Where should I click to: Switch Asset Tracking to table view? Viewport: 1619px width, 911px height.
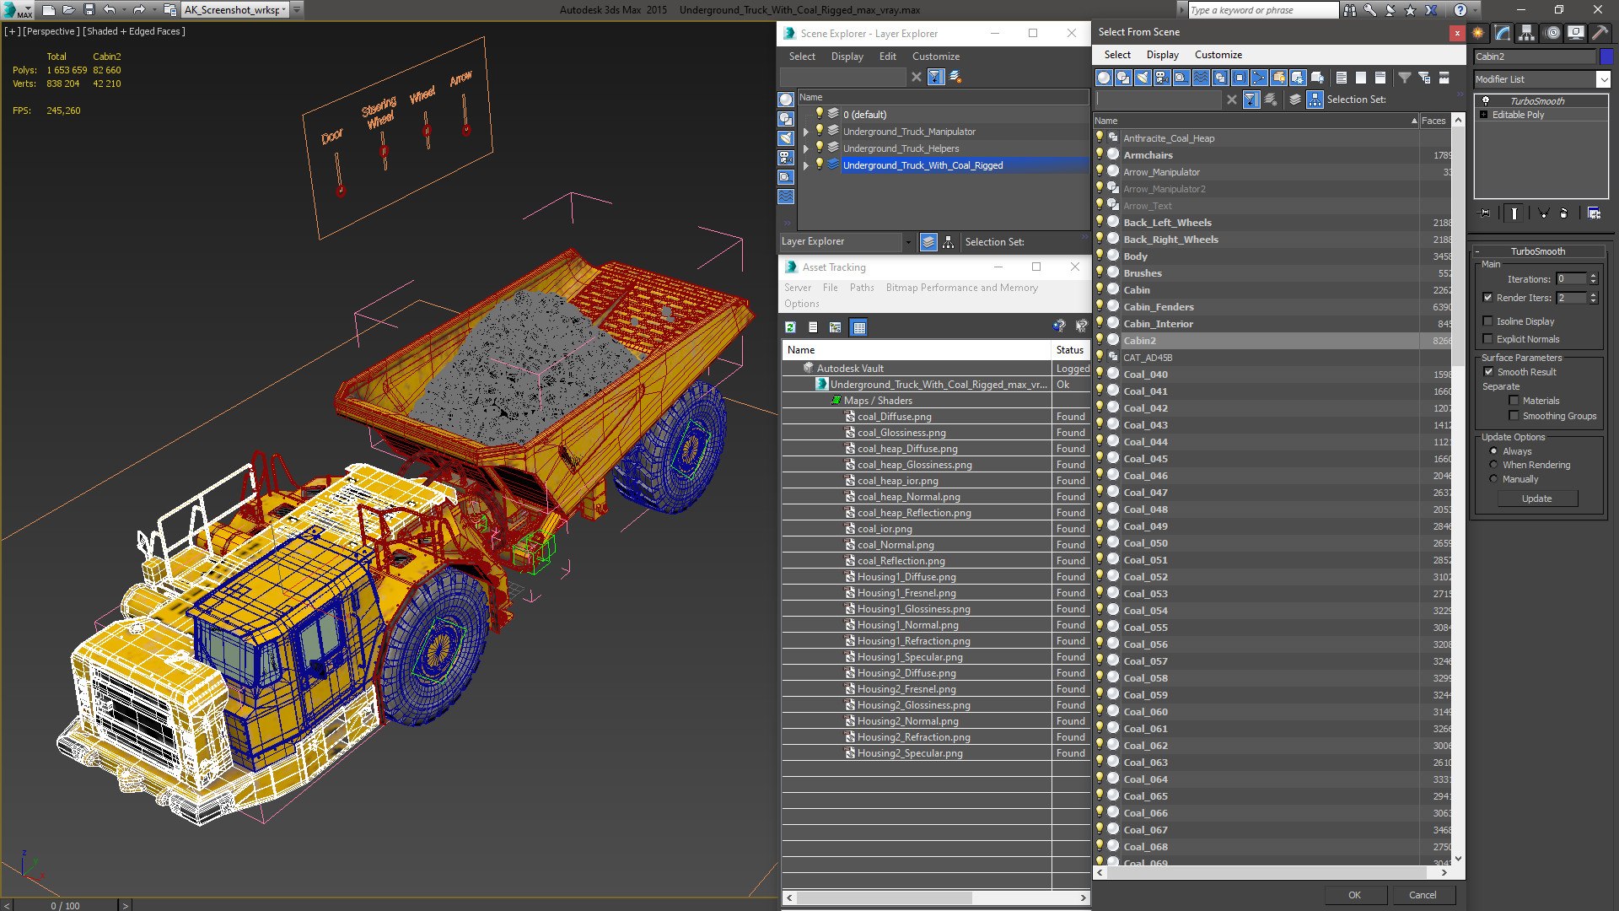click(x=858, y=327)
